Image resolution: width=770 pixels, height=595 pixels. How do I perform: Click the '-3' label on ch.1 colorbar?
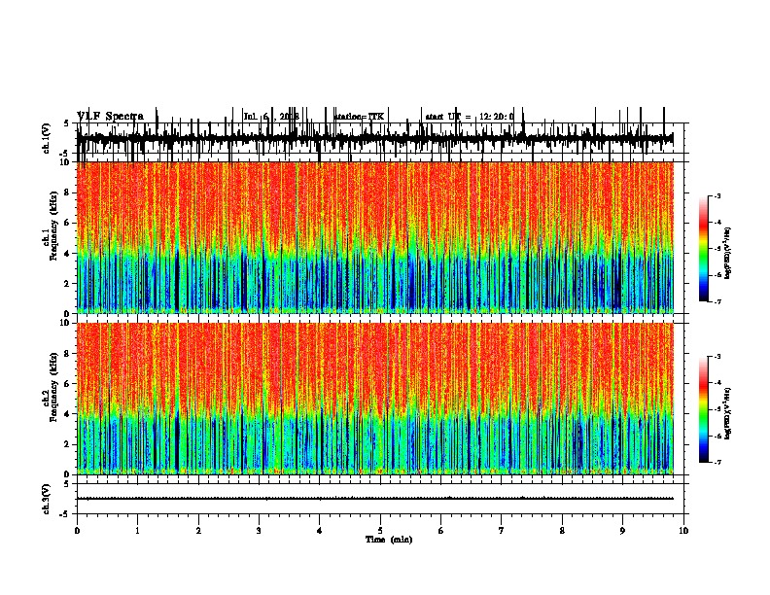pos(717,195)
